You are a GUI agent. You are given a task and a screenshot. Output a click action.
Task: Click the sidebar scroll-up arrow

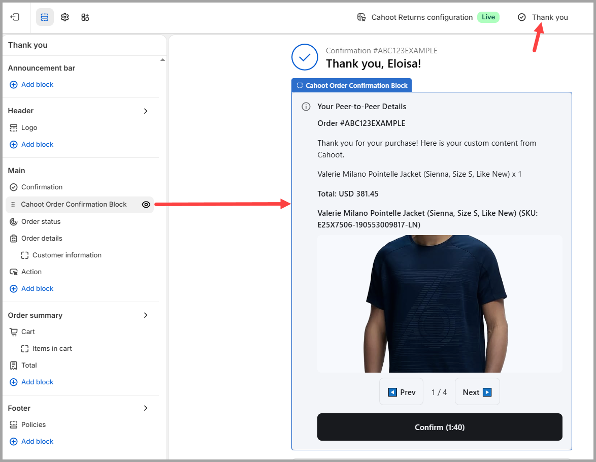(162, 60)
